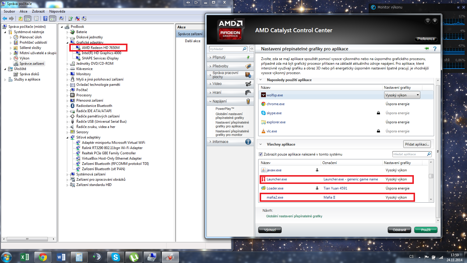
Task: Open the Nápověda menu
Action: (57, 11)
